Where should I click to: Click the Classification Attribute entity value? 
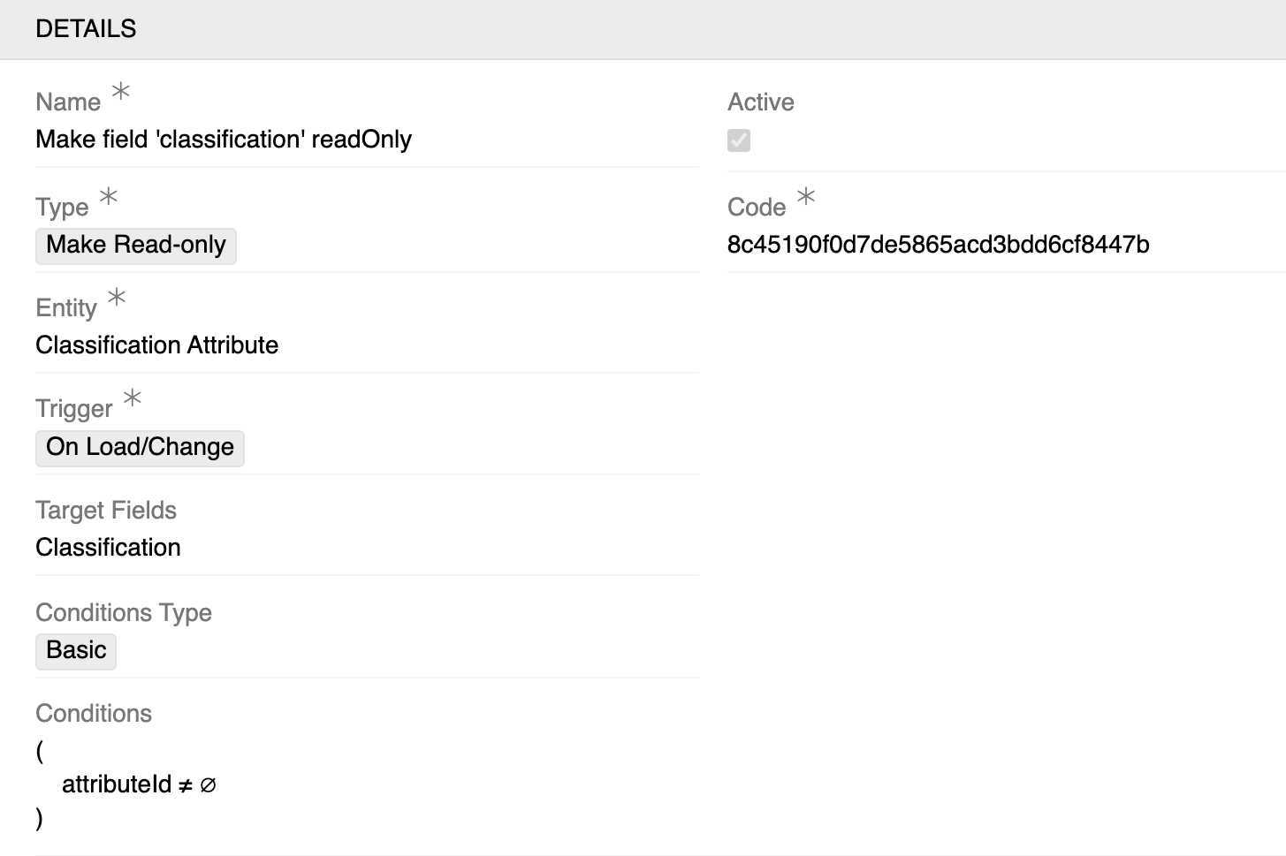[x=157, y=345]
